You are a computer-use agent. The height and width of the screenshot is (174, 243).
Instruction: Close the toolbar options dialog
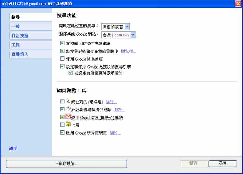pyautogui.click(x=238, y=3)
